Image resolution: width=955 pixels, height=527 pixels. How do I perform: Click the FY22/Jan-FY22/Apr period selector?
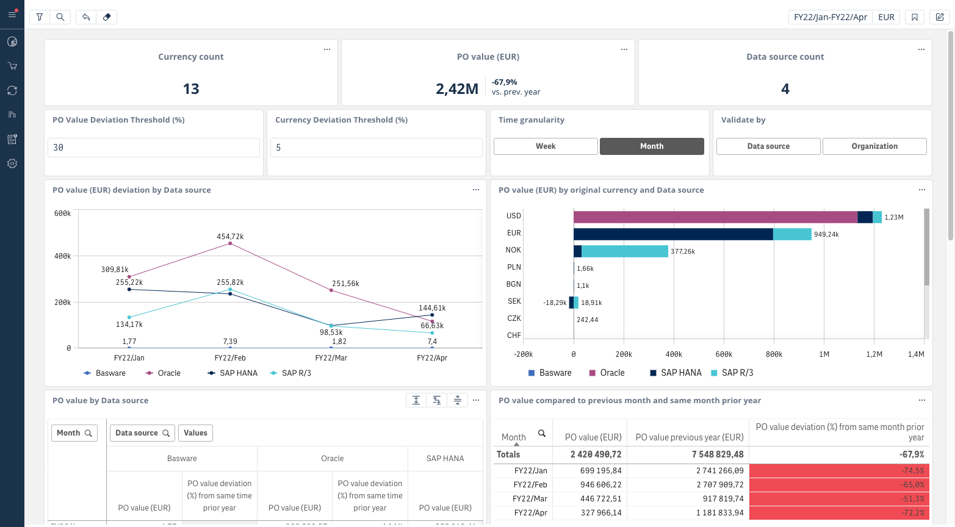point(830,17)
